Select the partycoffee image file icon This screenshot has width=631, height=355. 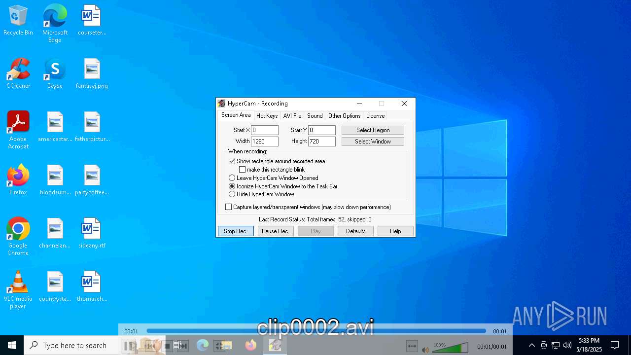(x=92, y=180)
